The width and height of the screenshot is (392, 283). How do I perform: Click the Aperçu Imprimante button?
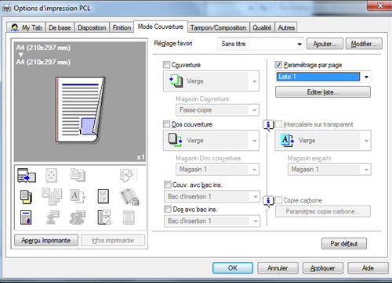tap(46, 240)
